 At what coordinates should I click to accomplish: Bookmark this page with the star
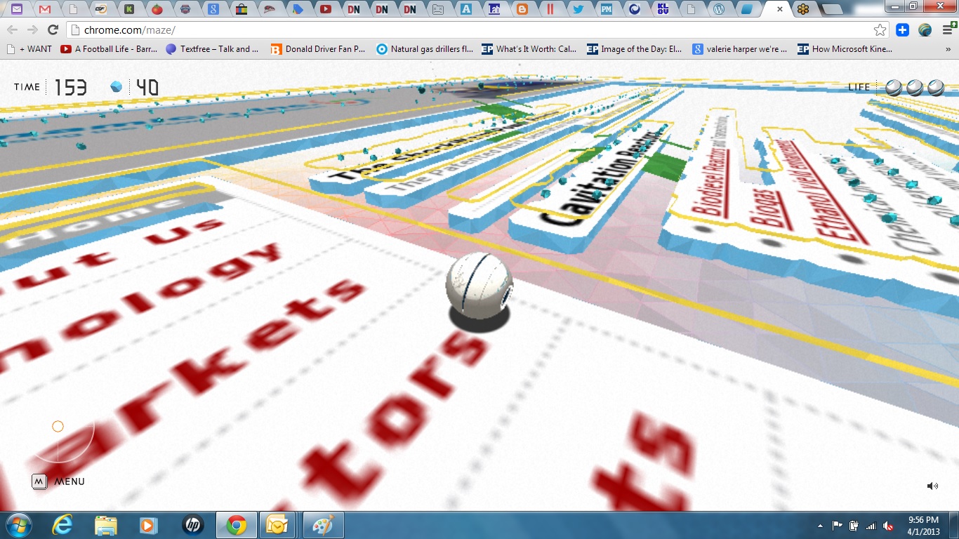880,29
